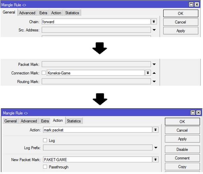203x174 pixels.
Task: Click Cancel in the bottom Mangle Rule window
Action: 182,130
